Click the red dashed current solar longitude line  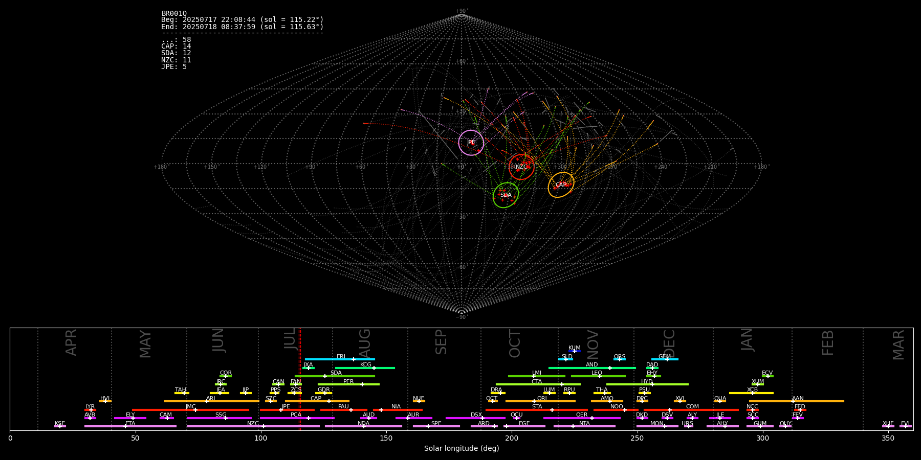tap(300, 379)
